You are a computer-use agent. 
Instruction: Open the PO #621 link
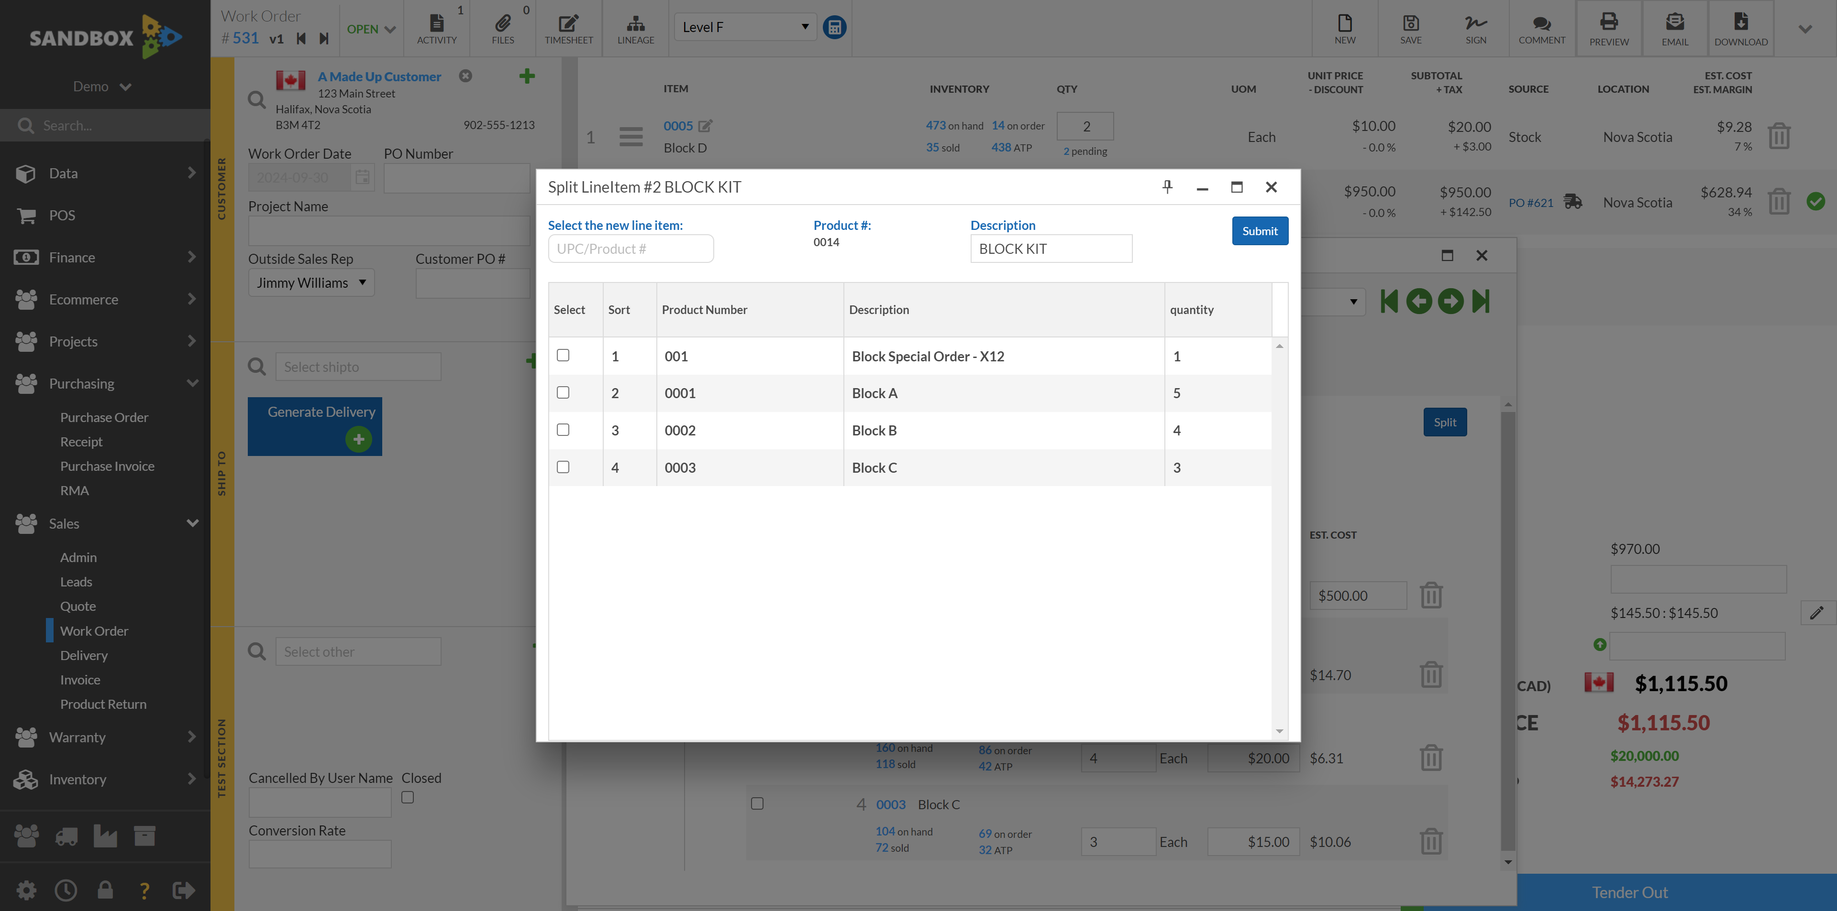1530,202
